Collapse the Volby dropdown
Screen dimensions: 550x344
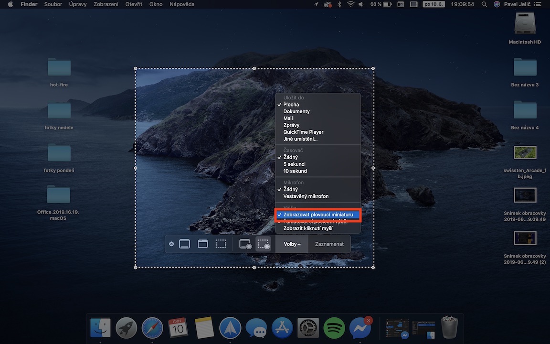[292, 244]
